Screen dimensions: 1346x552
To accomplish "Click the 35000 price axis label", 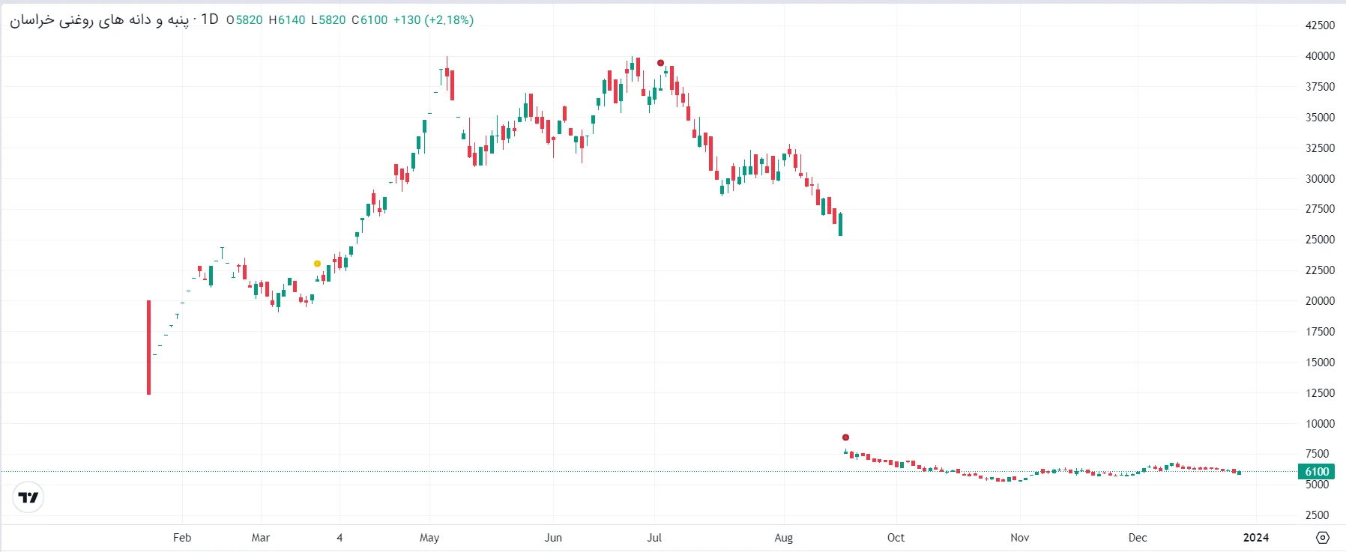I will [x=1320, y=118].
